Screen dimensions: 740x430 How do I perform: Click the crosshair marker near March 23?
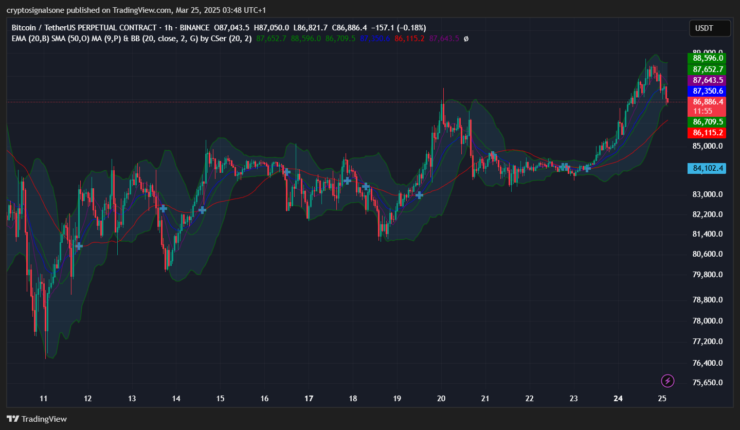click(x=588, y=168)
